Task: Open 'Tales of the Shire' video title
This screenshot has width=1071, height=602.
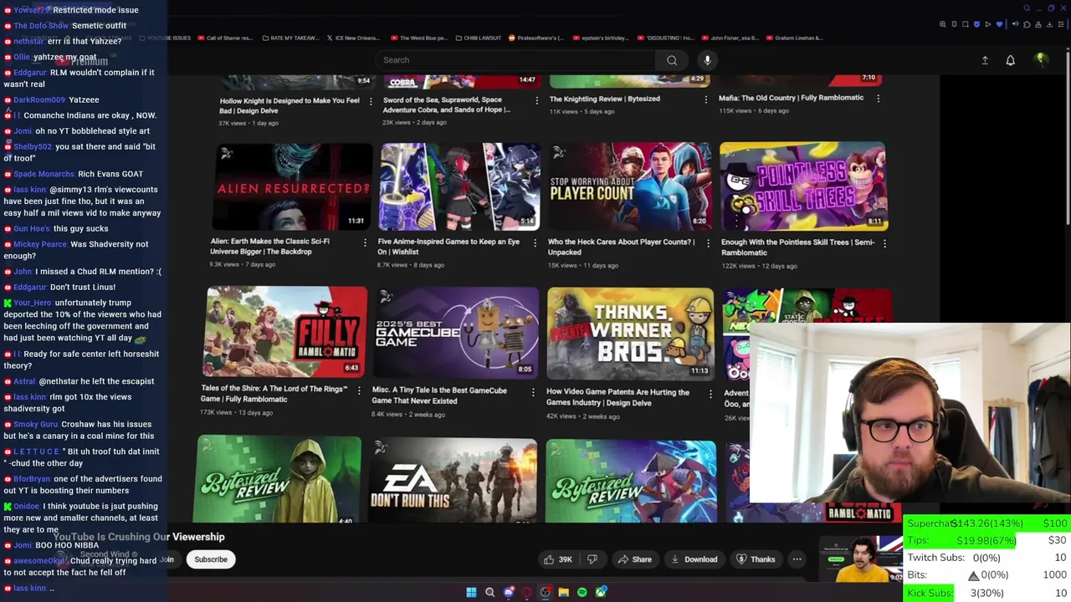Action: [x=274, y=394]
